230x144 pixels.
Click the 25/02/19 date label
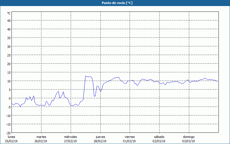pyautogui.click(x=11, y=141)
